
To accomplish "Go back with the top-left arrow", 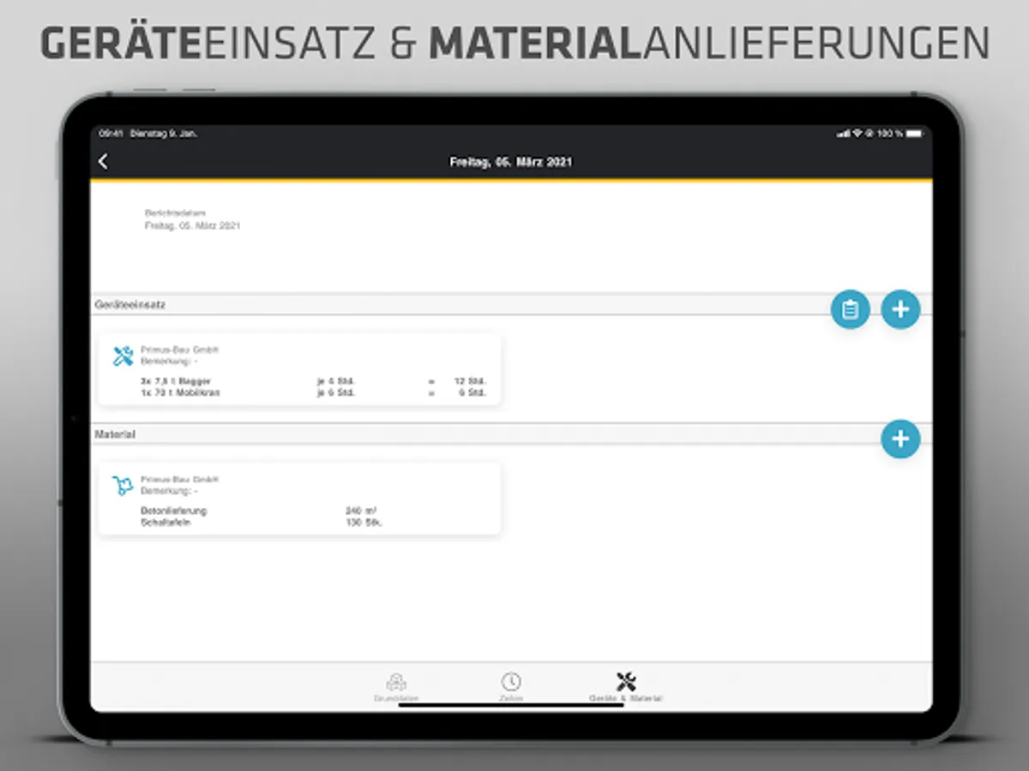I will coord(103,162).
